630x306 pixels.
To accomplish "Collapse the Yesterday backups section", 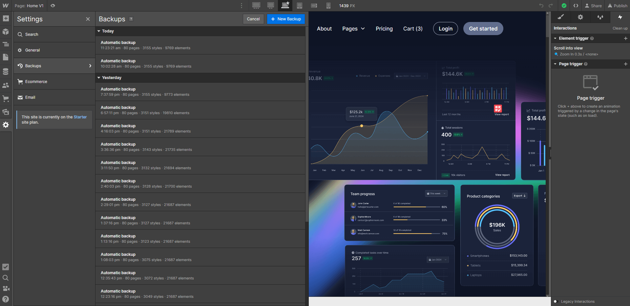I will pyautogui.click(x=99, y=77).
